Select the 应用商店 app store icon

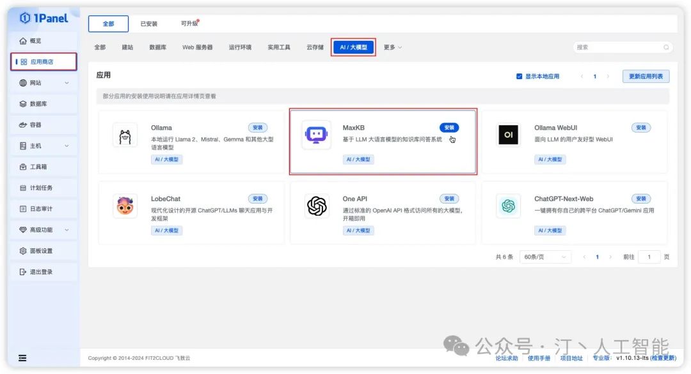24,62
